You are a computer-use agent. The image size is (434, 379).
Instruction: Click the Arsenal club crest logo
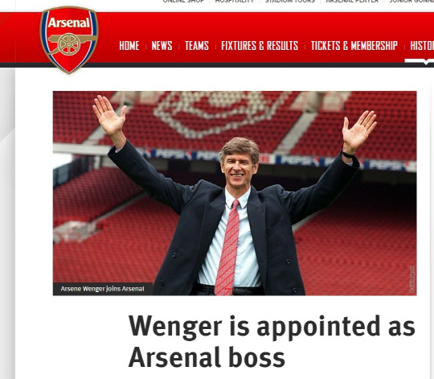pos(69,39)
